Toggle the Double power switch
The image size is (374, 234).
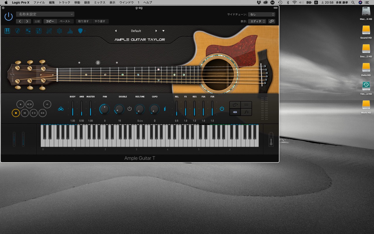click(x=129, y=109)
